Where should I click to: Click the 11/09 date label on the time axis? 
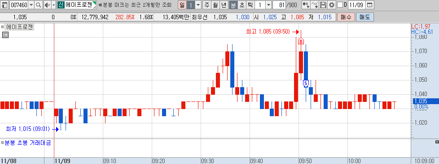pos(62,161)
